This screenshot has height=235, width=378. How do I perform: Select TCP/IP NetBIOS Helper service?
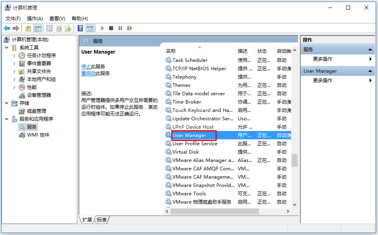pyautogui.click(x=228, y=69)
